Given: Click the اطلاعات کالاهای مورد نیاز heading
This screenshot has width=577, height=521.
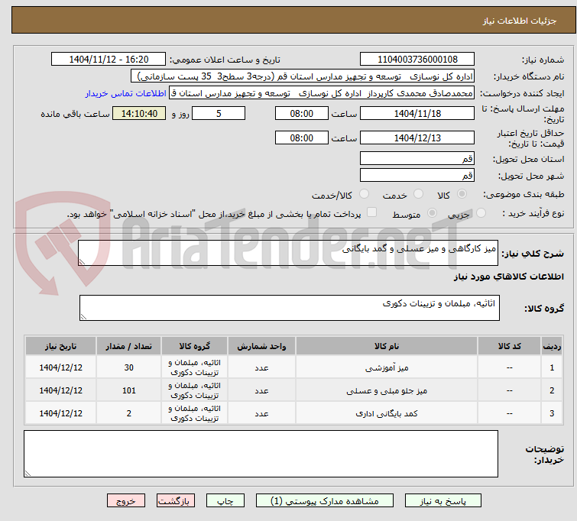Looking at the screenshot, I should (x=508, y=277).
